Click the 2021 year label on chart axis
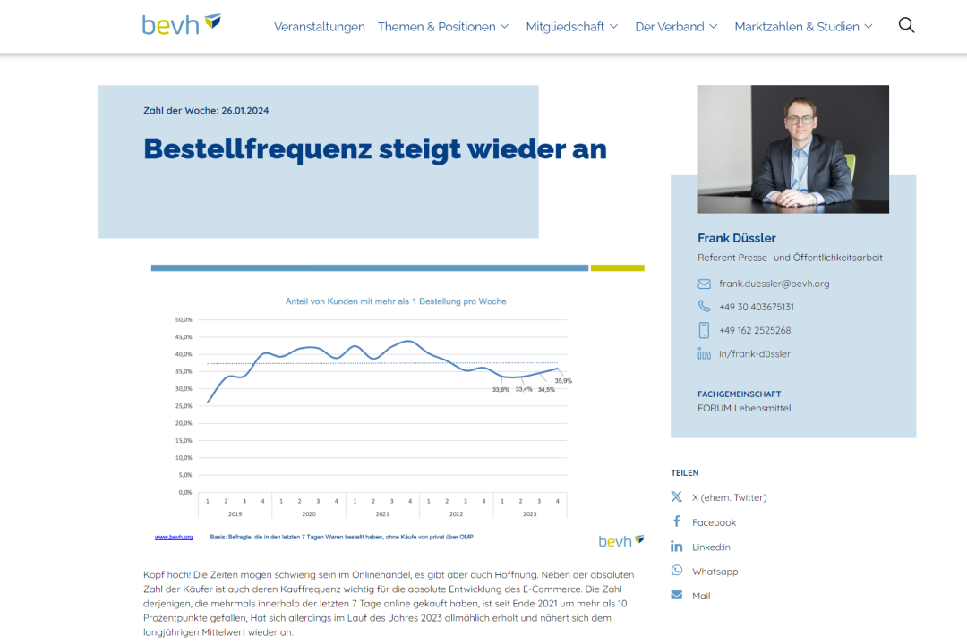967x644 pixels. (382, 513)
